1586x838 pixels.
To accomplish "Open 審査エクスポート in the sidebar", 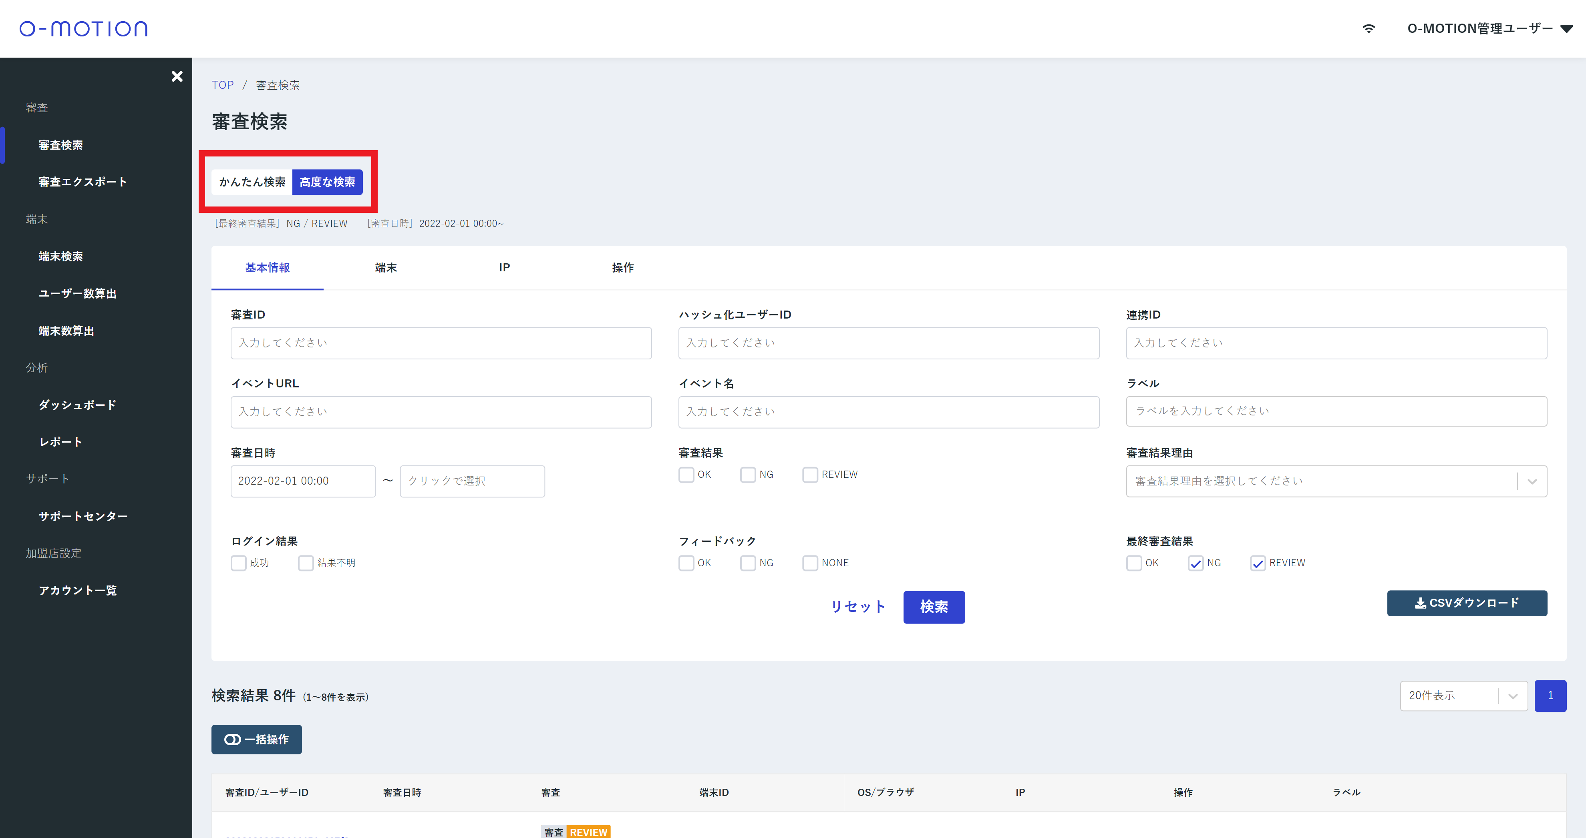I will (x=83, y=182).
